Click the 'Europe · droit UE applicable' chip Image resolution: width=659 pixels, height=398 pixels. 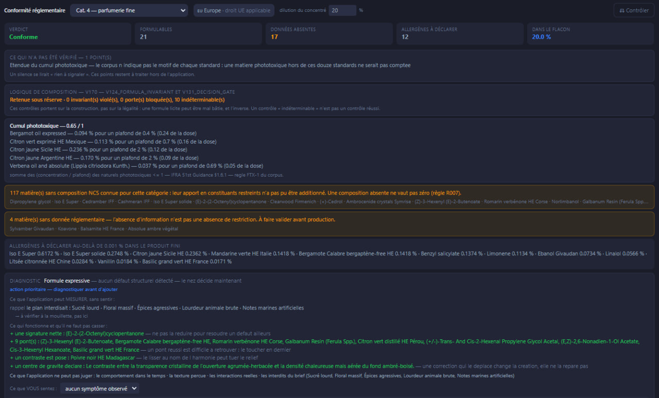click(234, 10)
